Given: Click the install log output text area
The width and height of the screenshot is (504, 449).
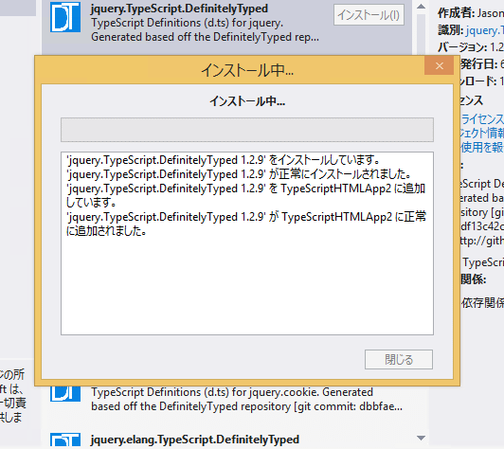Looking at the screenshot, I should tap(247, 243).
